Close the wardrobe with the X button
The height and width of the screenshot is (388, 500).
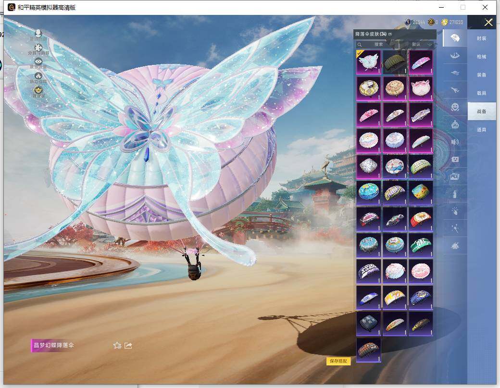click(x=488, y=23)
